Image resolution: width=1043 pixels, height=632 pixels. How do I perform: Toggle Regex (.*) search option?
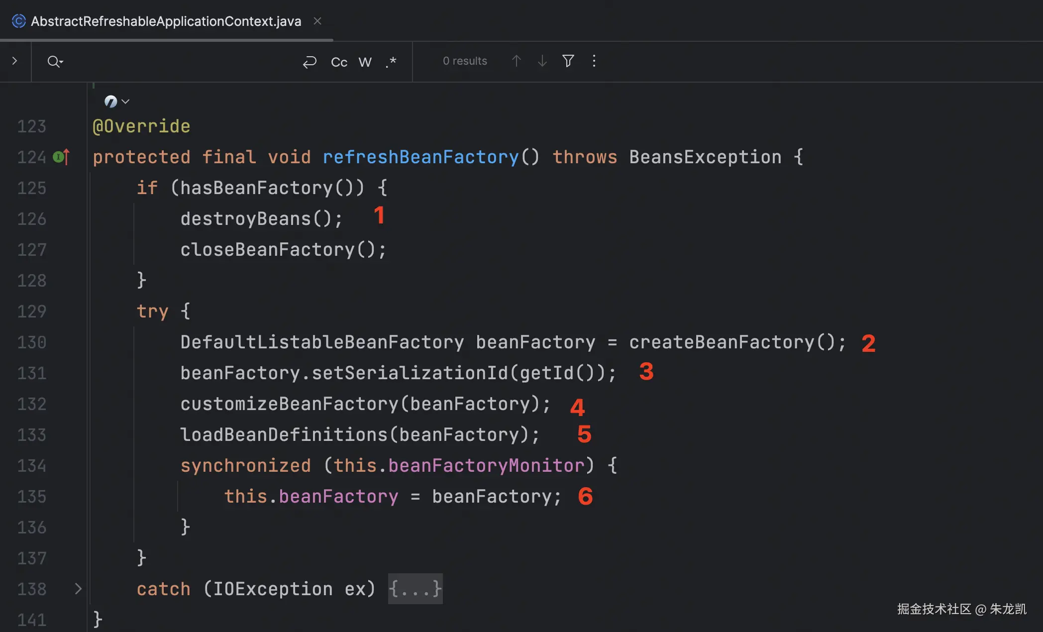[x=391, y=62]
